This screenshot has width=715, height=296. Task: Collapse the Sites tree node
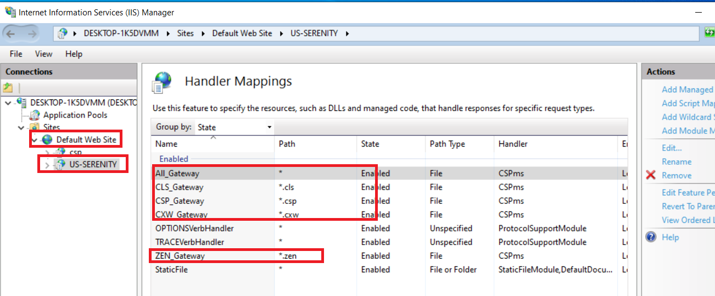coord(21,127)
